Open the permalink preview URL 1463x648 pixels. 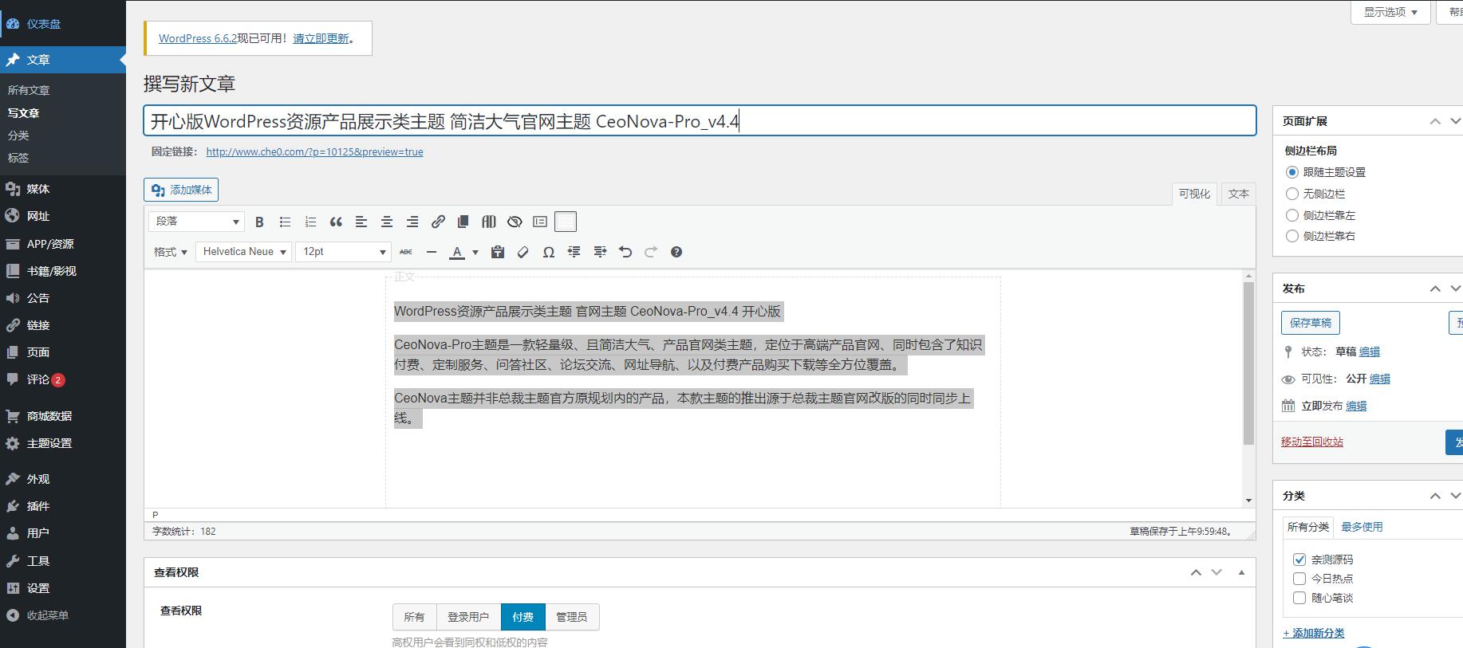click(314, 151)
